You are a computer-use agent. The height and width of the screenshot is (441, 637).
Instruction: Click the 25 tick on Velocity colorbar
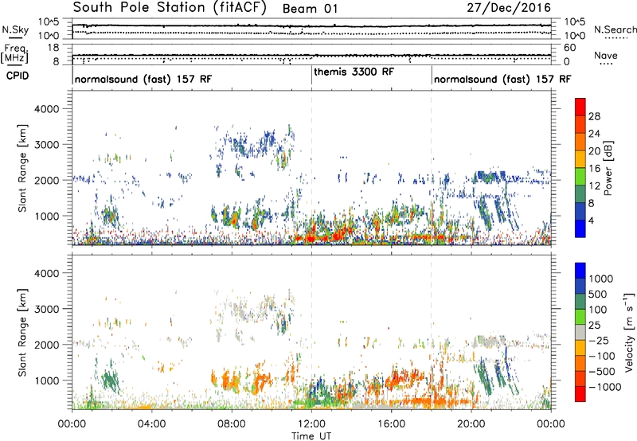(594, 325)
